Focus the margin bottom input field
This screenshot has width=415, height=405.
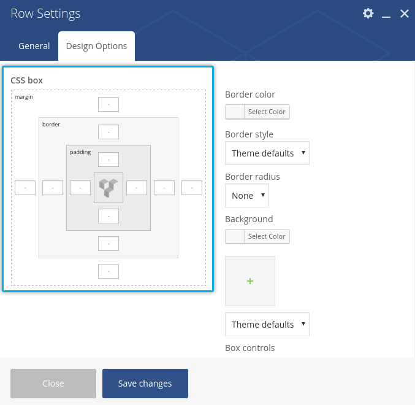(x=109, y=271)
